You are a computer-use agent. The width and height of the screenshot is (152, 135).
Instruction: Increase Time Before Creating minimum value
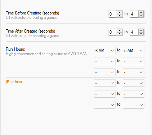coord(119,13)
